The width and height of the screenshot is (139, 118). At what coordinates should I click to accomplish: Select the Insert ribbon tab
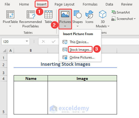pos(42,4)
